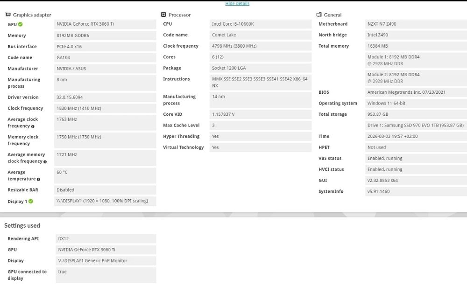Screen dimensions: 467x287
Task: Click the 60 °C average temperature value
Action: pyautogui.click(x=105, y=175)
